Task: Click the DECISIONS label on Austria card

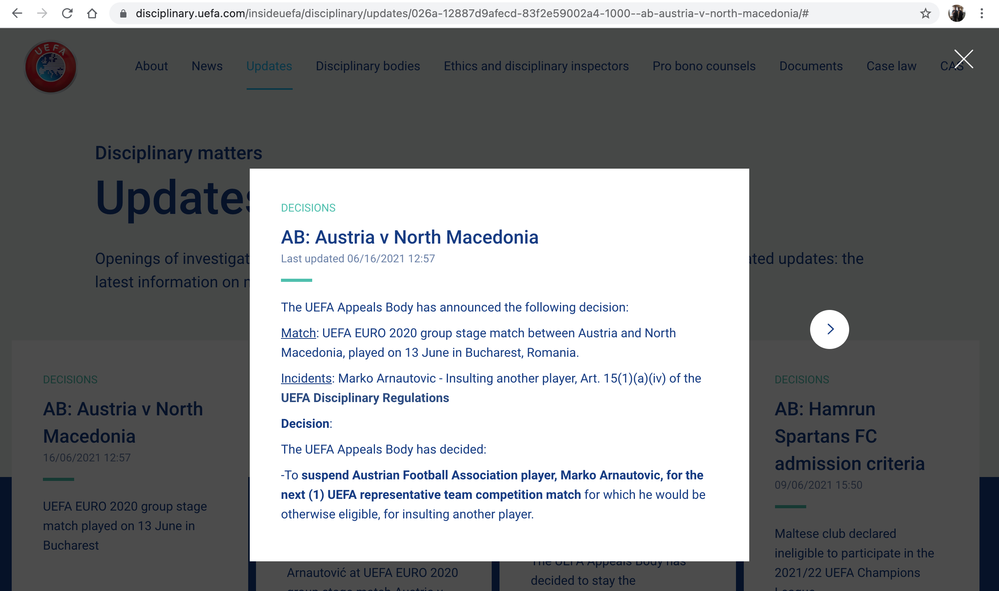Action: coord(70,379)
